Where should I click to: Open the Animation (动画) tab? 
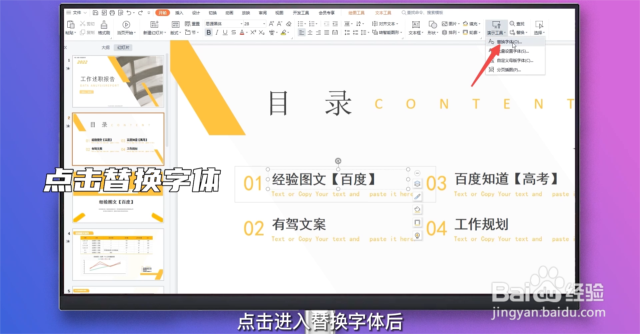tap(229, 13)
